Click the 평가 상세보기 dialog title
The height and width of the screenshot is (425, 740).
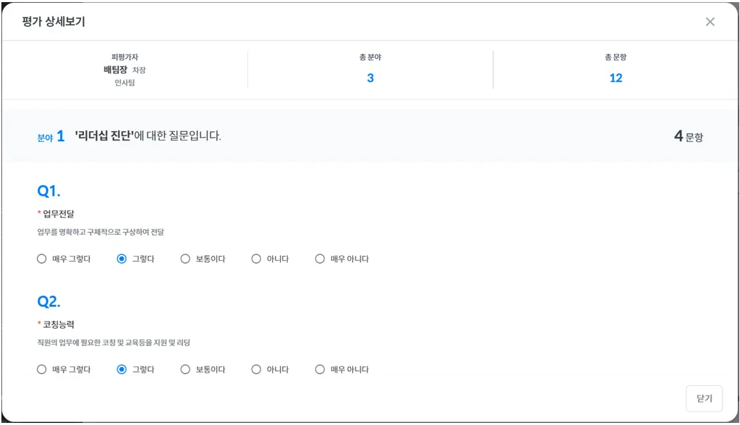click(53, 22)
